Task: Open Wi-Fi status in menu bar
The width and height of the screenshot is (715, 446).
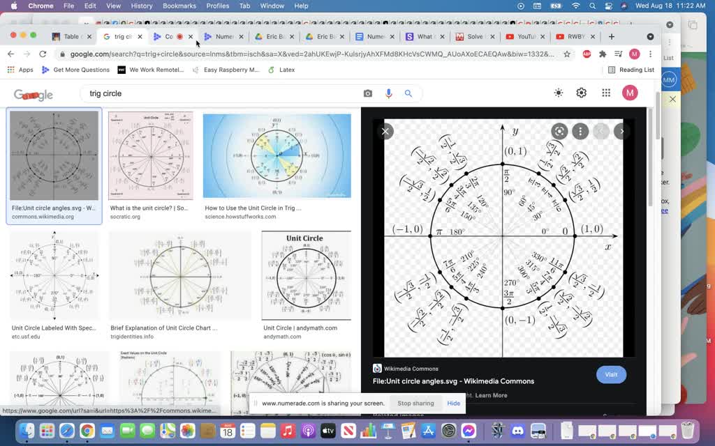Action: pos(575,6)
